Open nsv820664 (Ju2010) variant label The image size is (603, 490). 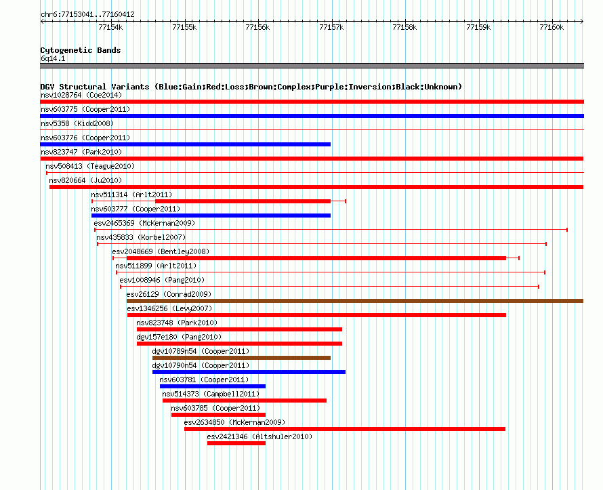tap(85, 180)
